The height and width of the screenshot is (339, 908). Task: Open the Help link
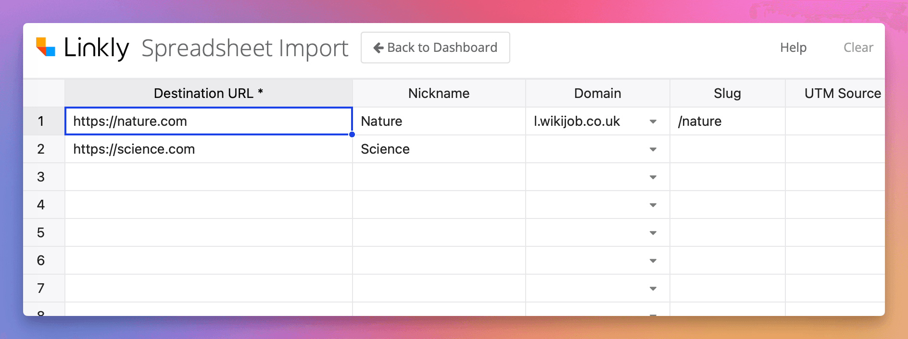tap(793, 48)
